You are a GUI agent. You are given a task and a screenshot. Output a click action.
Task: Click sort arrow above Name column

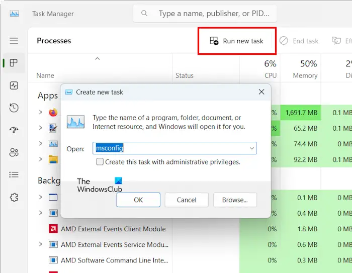(97, 59)
